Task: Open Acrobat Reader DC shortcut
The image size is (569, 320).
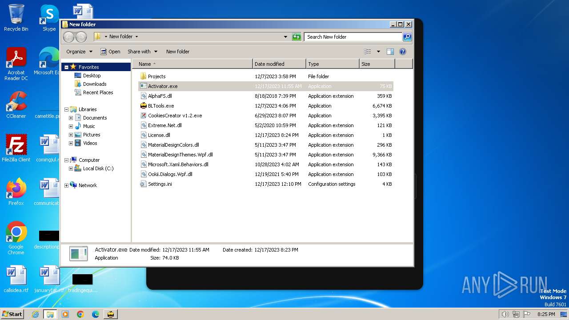Action: point(16,64)
